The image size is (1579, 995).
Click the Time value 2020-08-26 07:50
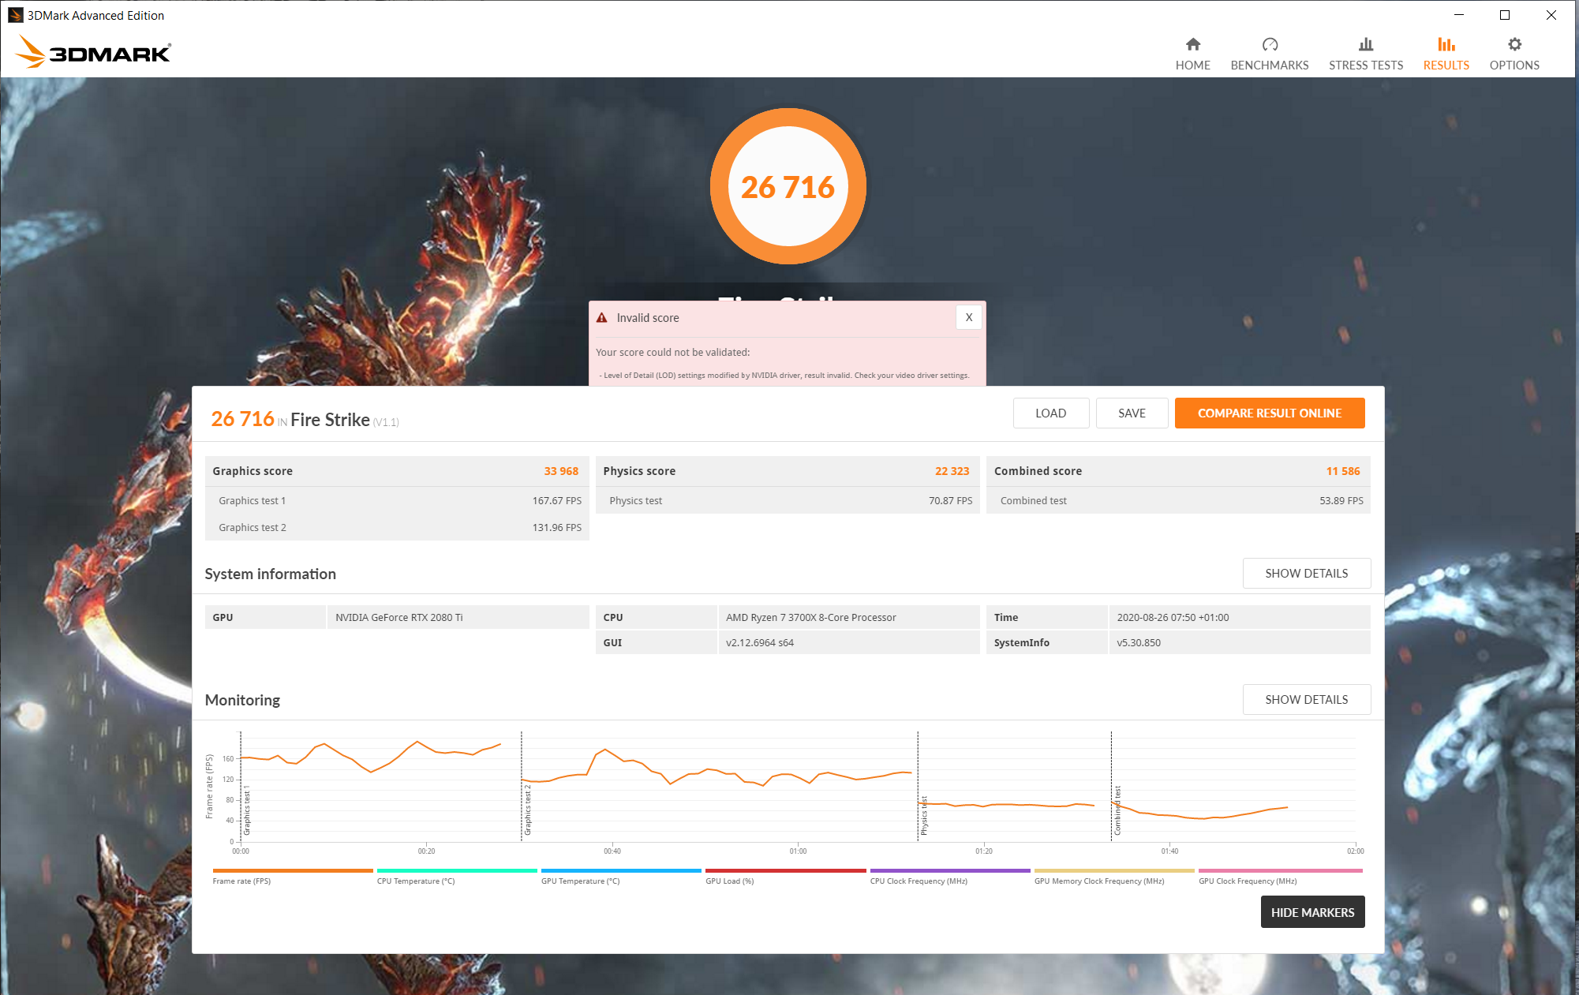tap(1172, 617)
